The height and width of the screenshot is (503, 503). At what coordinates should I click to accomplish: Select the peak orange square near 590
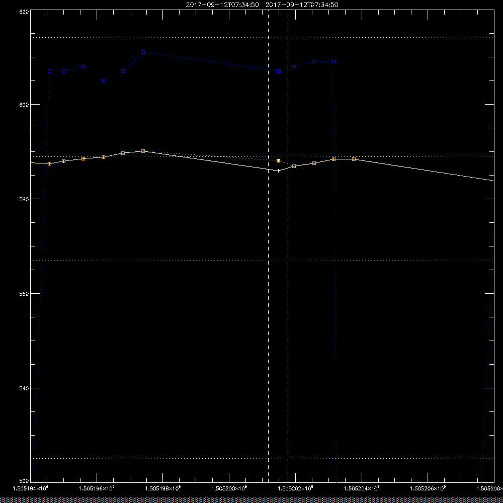pos(143,151)
